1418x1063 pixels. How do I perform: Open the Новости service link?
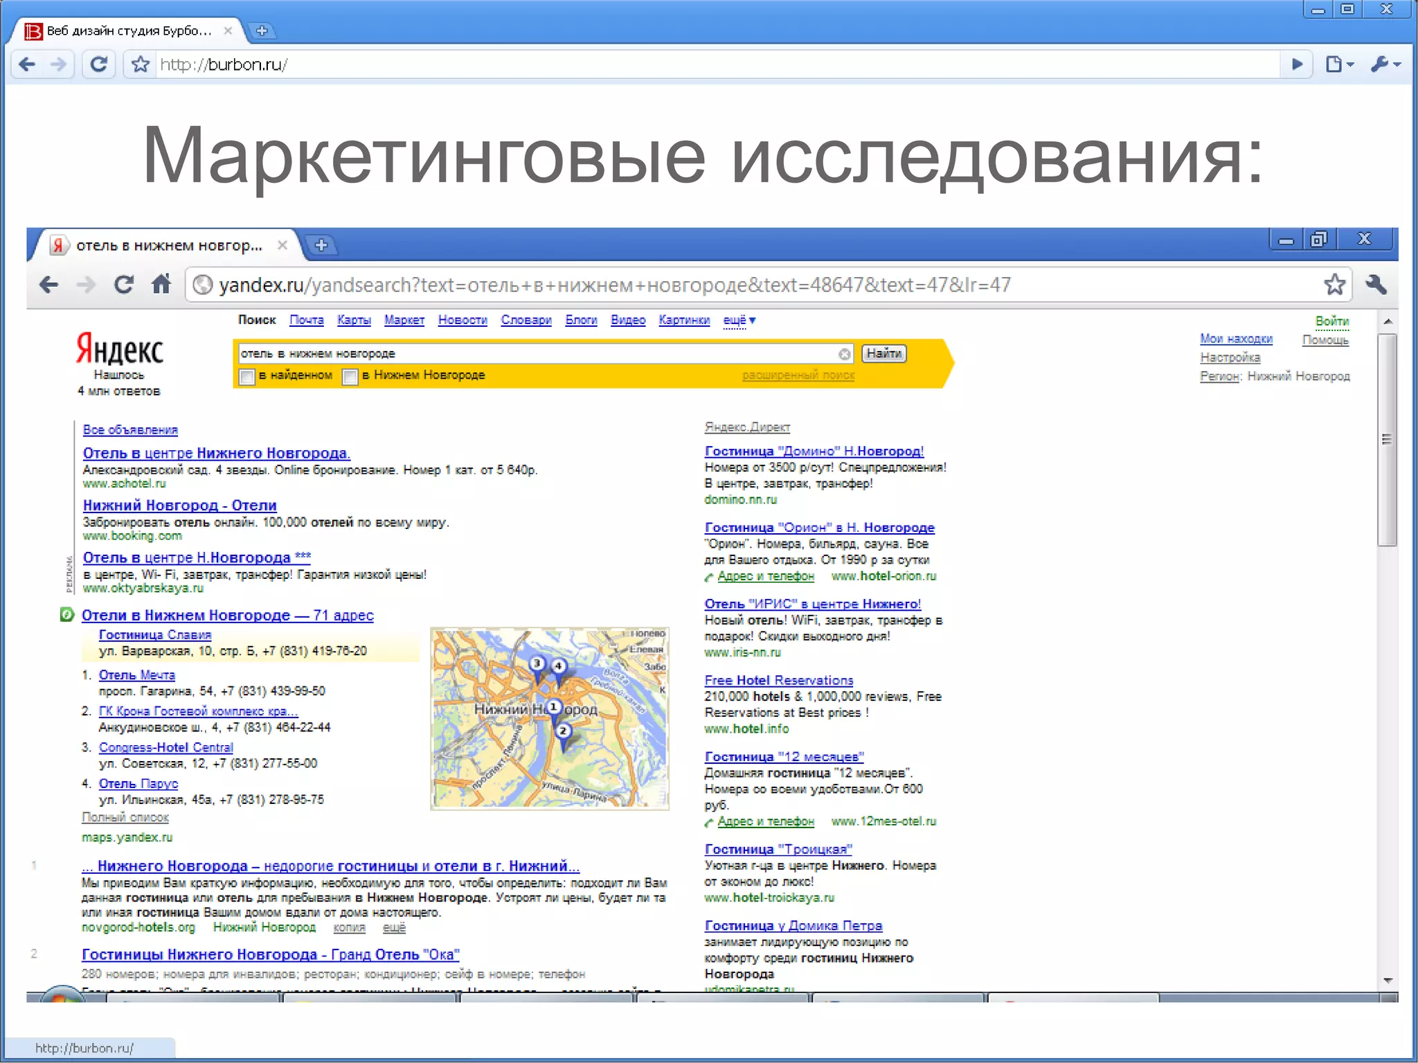coord(463,320)
